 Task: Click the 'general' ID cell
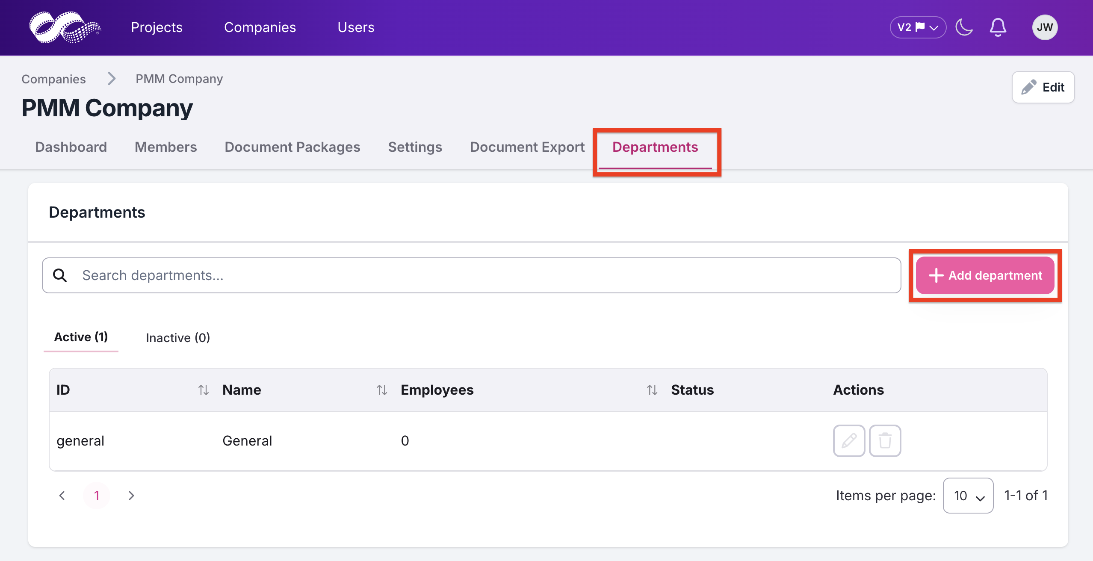80,441
